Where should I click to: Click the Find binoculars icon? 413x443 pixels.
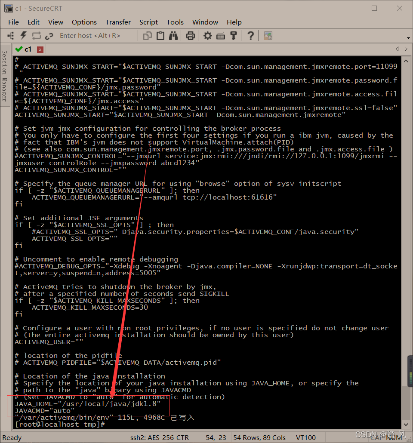tap(173, 36)
